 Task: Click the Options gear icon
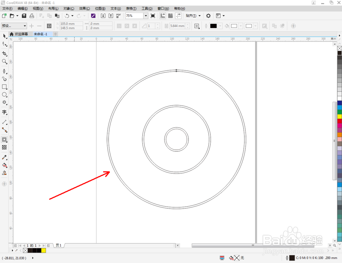(208, 16)
